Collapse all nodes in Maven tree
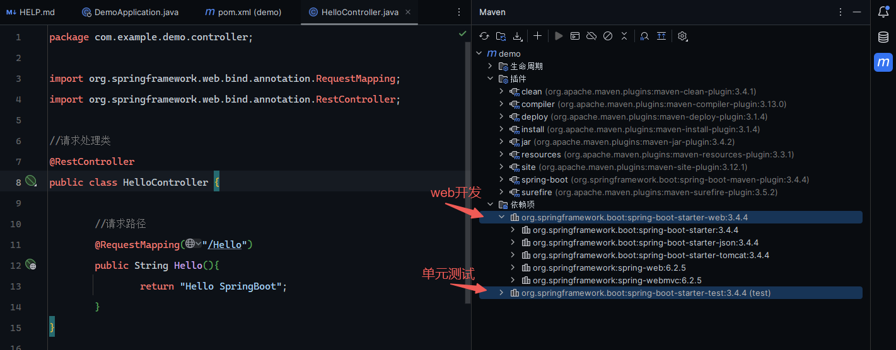Viewport: 896px width, 350px height. [624, 37]
